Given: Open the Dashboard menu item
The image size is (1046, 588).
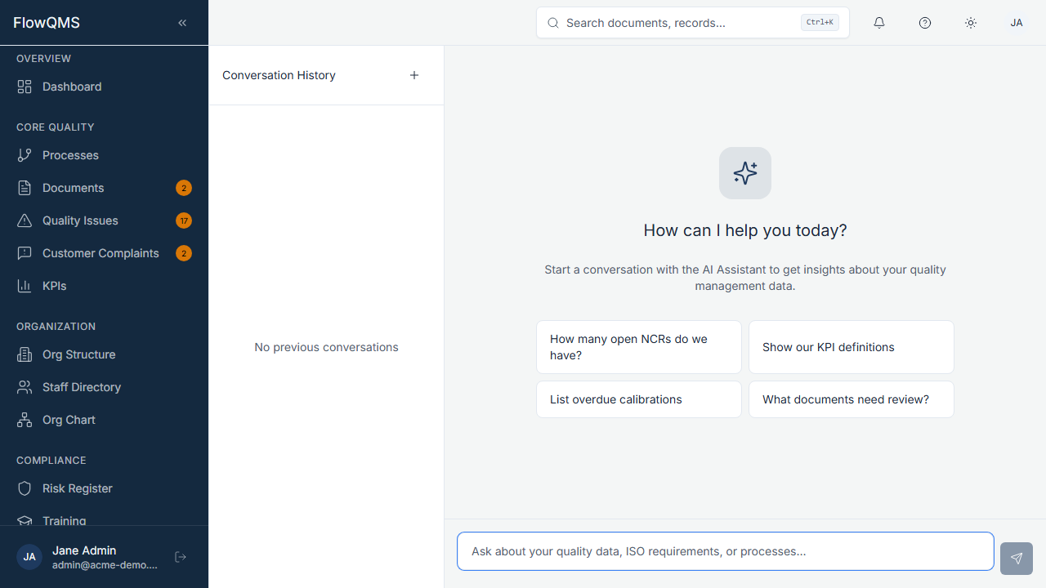Looking at the screenshot, I should (x=72, y=87).
